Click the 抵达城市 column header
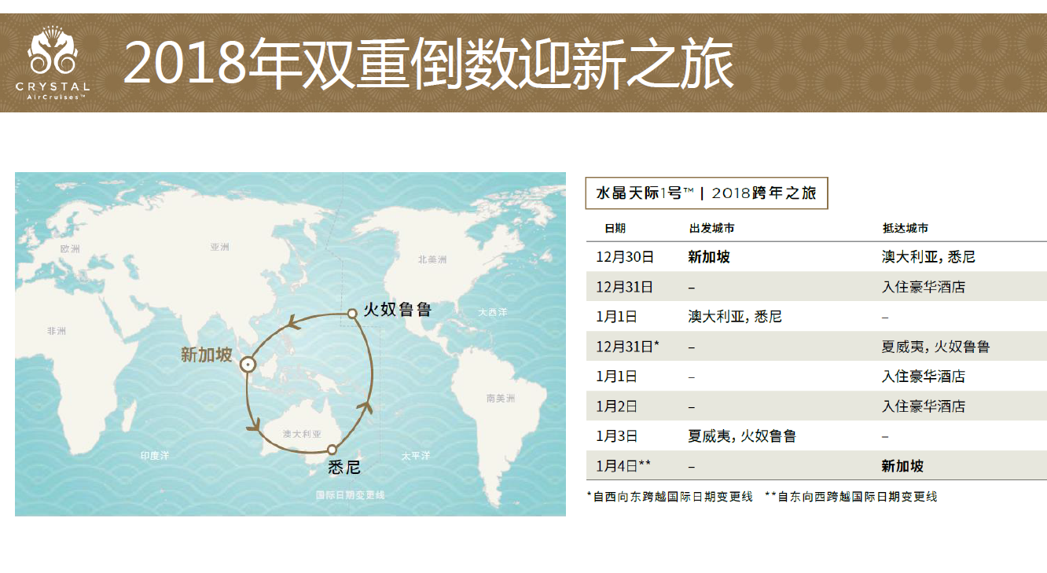This screenshot has width=1047, height=573. click(x=905, y=228)
